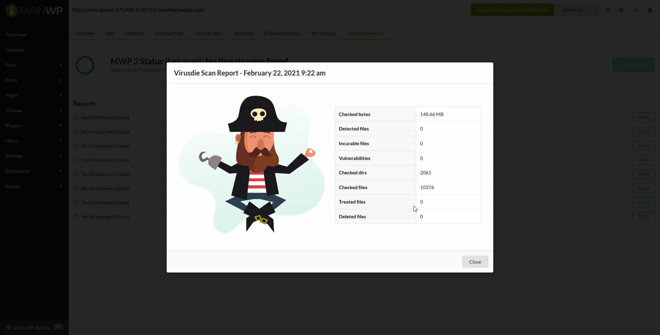Click the speech bubble icon left of the user icon

tap(636, 10)
